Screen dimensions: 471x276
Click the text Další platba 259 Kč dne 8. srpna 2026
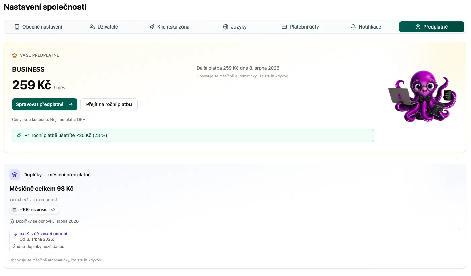coord(238,68)
